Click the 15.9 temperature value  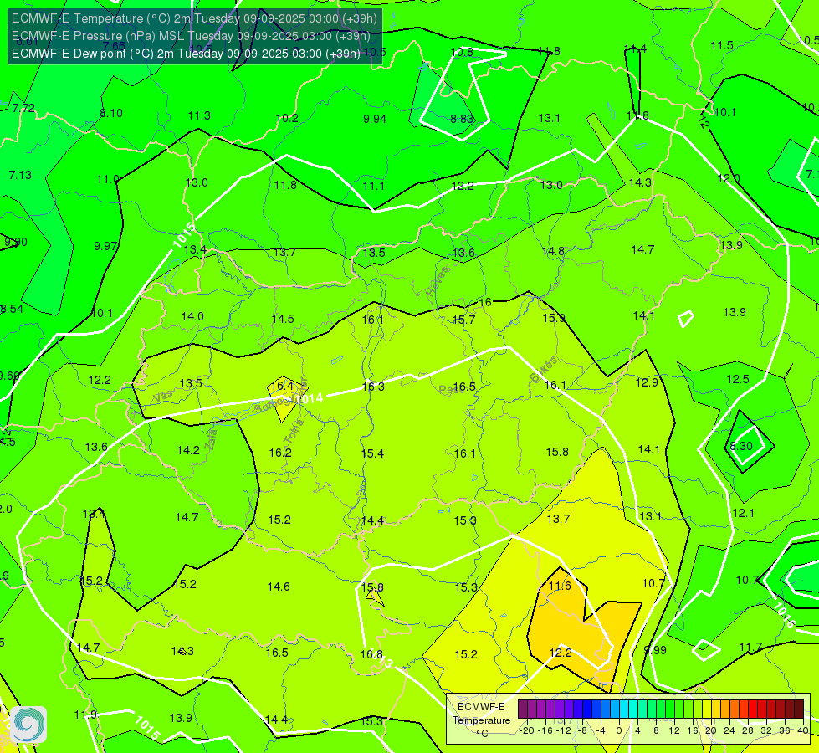554,318
